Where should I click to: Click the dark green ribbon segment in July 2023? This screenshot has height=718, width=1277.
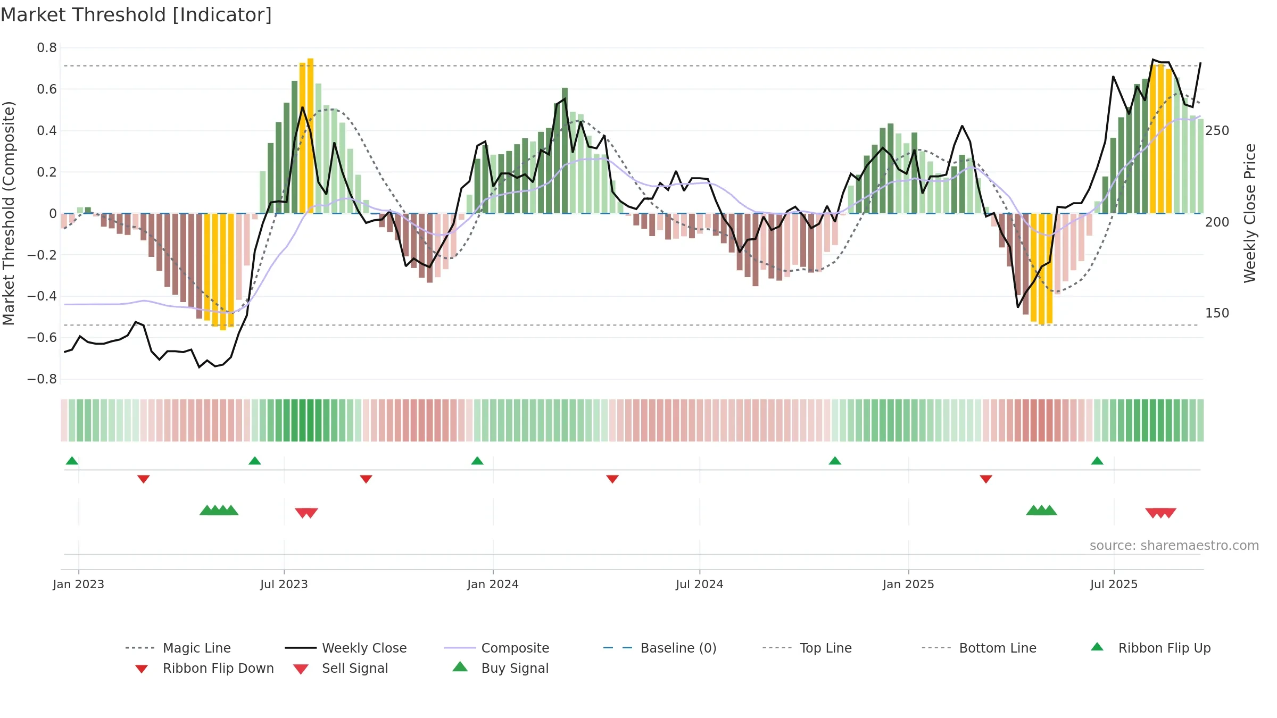(306, 420)
